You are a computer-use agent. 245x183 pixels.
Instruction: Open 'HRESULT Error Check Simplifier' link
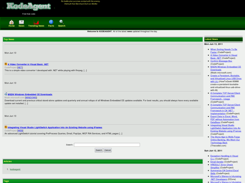[x=221, y=166]
